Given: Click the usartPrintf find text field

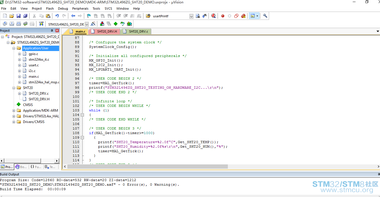Looking at the screenshot, I should tap(170, 16).
